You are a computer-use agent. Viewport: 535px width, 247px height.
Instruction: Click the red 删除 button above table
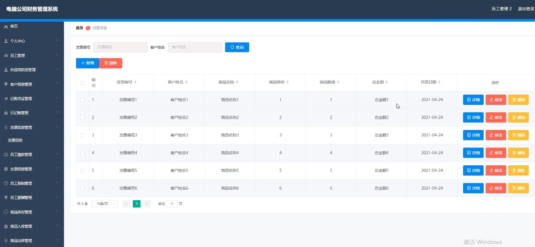pos(111,63)
